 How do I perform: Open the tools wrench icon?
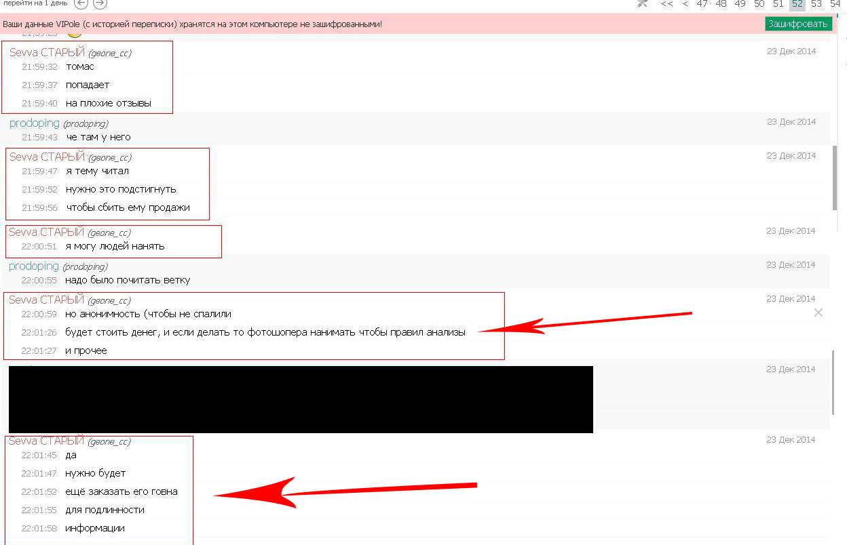[x=643, y=3]
